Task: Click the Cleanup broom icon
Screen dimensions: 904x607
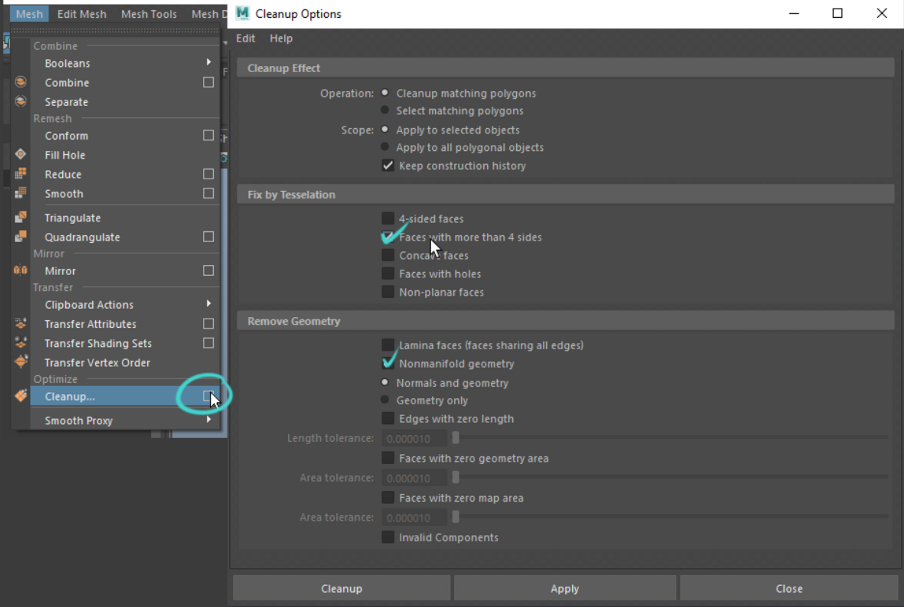Action: pyautogui.click(x=20, y=396)
